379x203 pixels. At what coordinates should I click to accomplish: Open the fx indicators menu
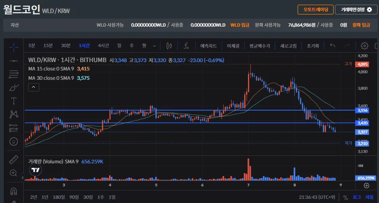(186, 46)
